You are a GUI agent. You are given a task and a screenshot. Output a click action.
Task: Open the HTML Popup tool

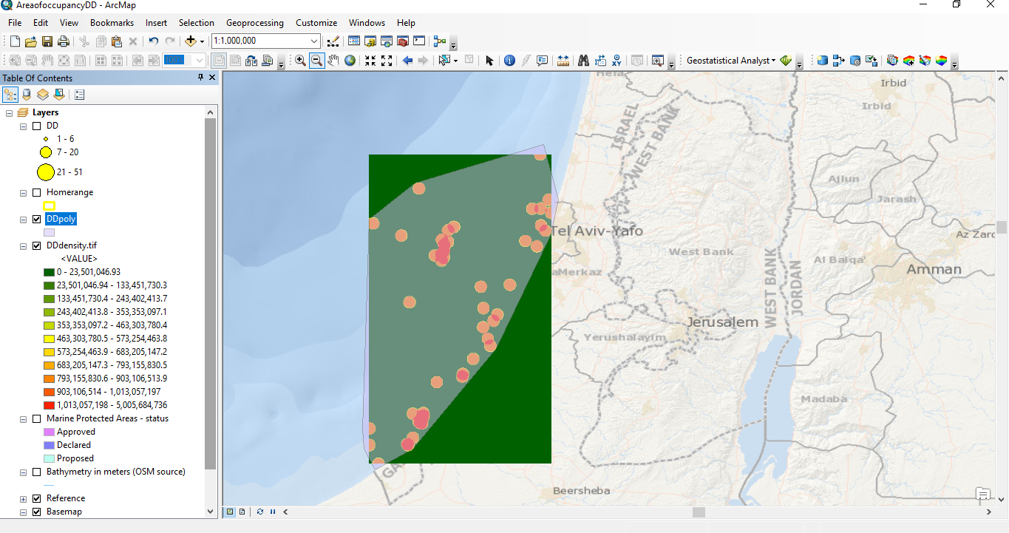tap(542, 61)
